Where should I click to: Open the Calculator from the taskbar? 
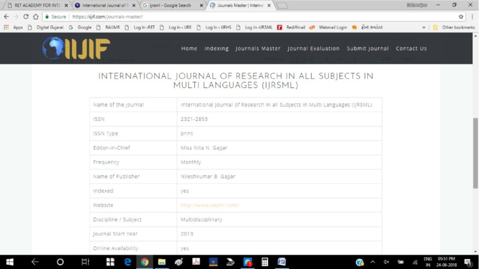click(x=265, y=262)
